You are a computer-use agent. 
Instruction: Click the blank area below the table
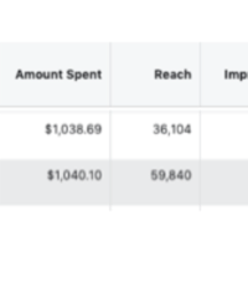coord(124,249)
